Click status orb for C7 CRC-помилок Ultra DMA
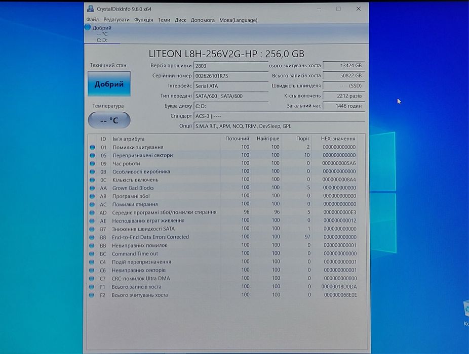Viewport: 469px width, 354px height. point(92,279)
